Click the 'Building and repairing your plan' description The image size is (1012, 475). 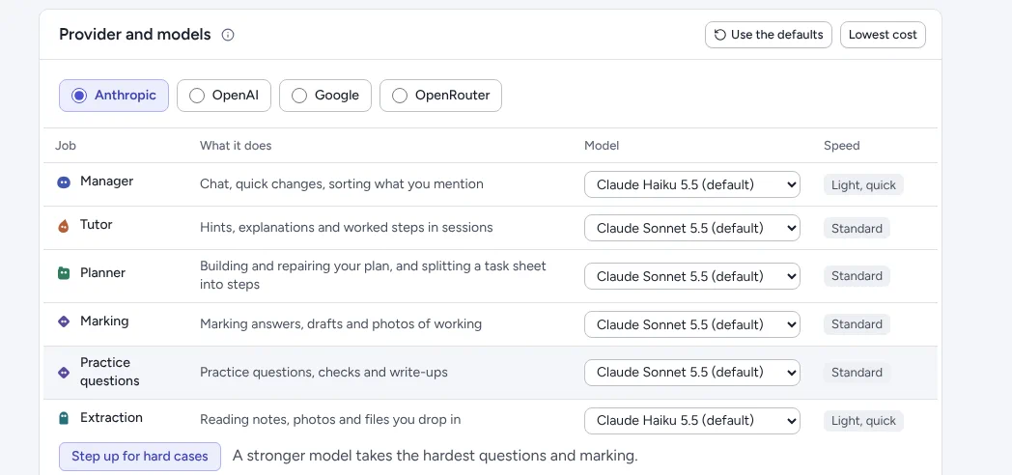click(x=373, y=275)
